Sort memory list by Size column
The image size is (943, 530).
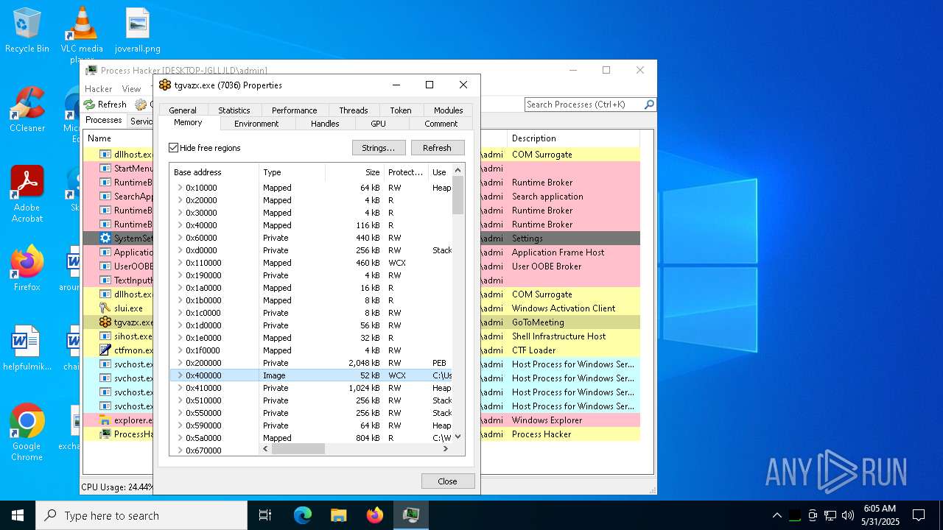354,172
